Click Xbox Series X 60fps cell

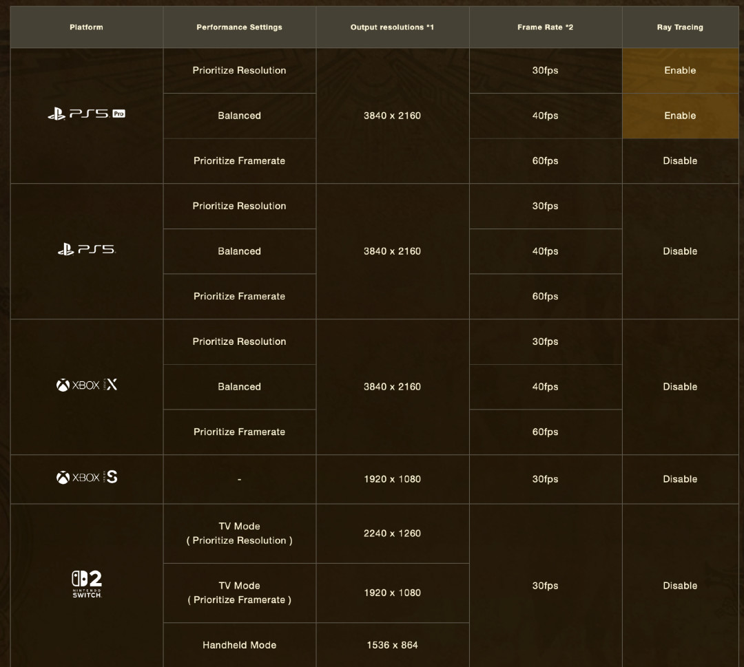[545, 432]
